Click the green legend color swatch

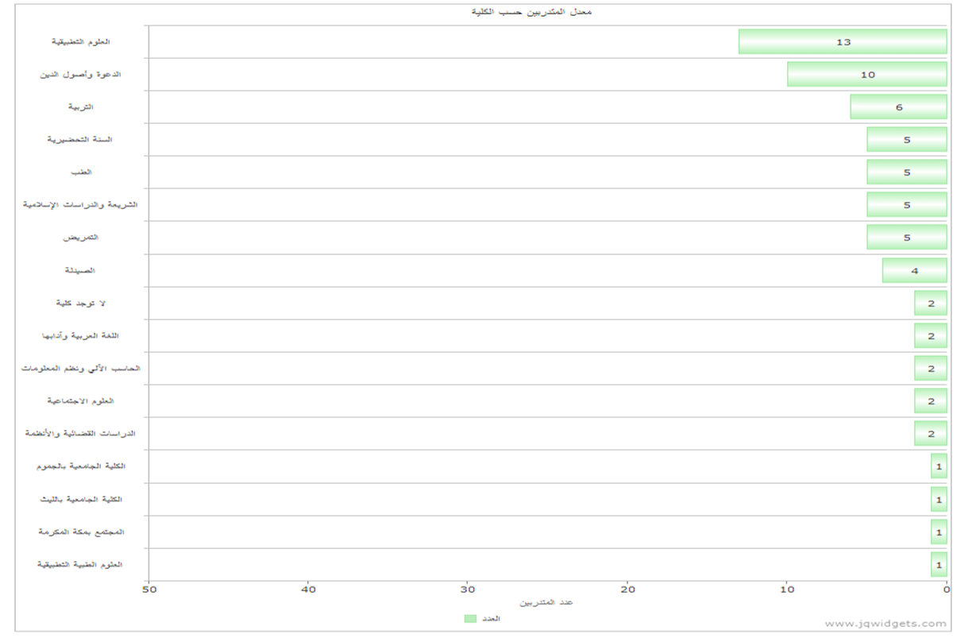click(x=470, y=618)
